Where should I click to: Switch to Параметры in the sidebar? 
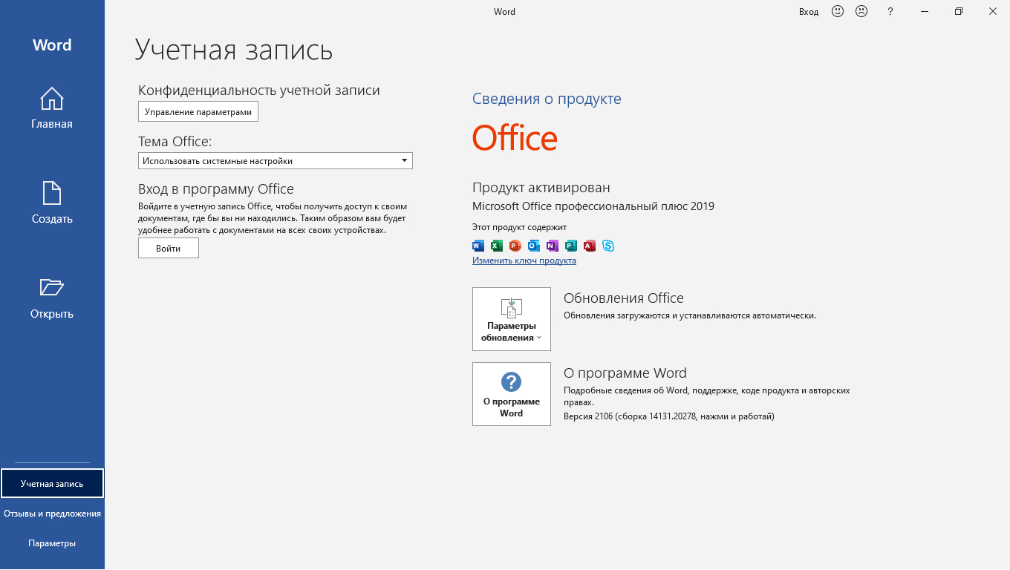(x=52, y=543)
